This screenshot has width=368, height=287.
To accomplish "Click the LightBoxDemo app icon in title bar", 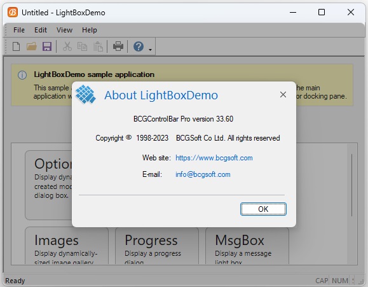I will pyautogui.click(x=13, y=12).
